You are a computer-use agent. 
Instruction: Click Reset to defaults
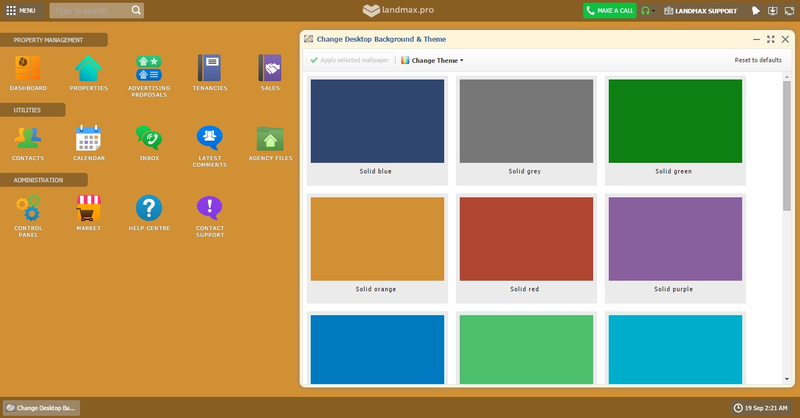758,60
